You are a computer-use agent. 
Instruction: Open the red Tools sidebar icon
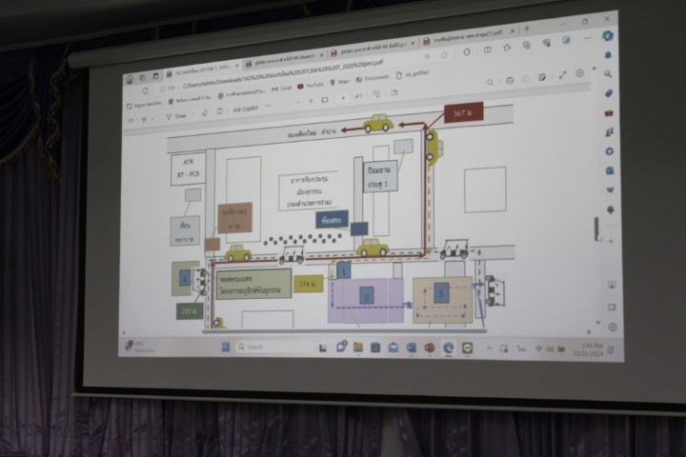coord(609,112)
